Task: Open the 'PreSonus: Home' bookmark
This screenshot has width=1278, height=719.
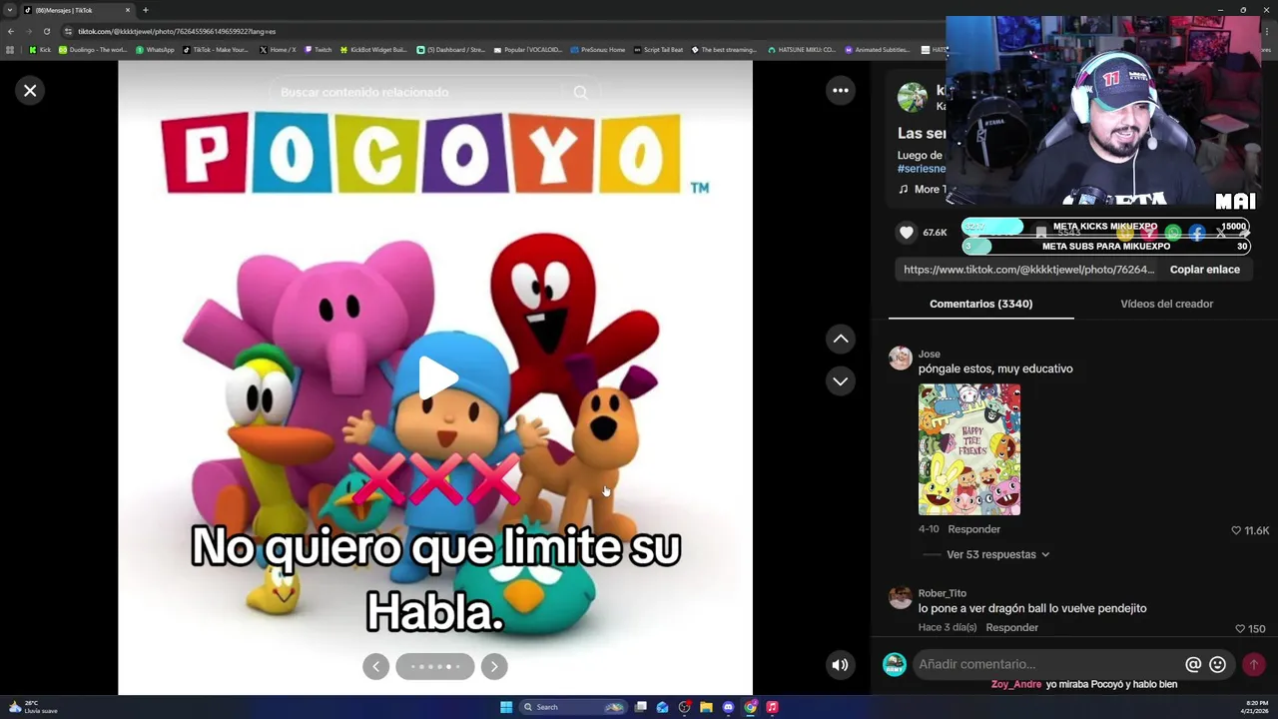Action: pyautogui.click(x=598, y=49)
